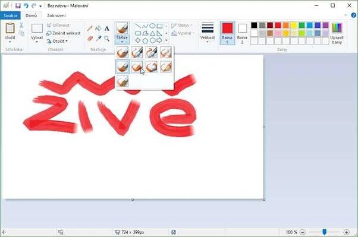The width and height of the screenshot is (358, 237).
Task: Pick the black color swatch
Action: [x=254, y=25]
